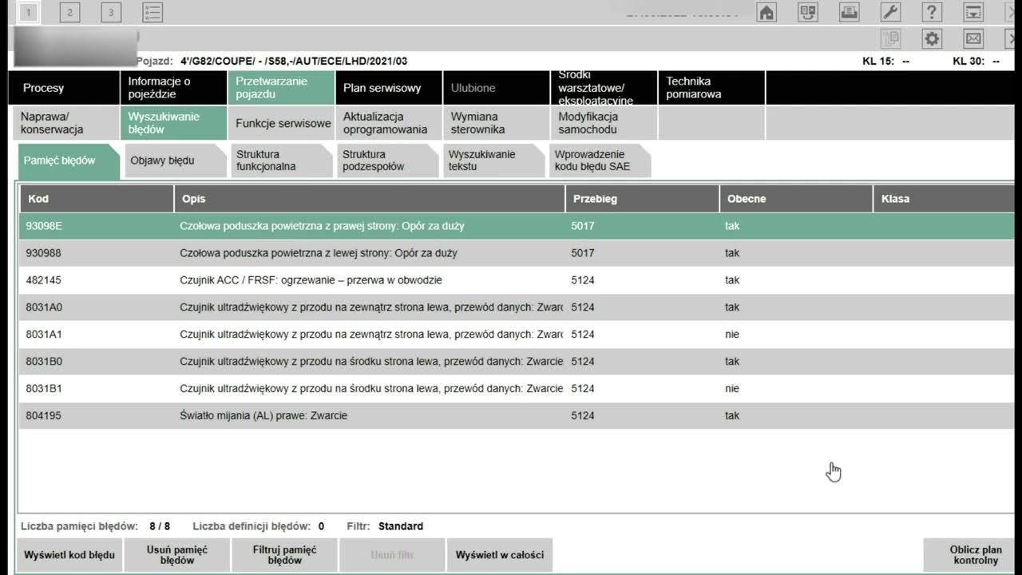This screenshot has height=575, width=1022.
Task: Select fault code 482145 row
Action: (x=517, y=280)
